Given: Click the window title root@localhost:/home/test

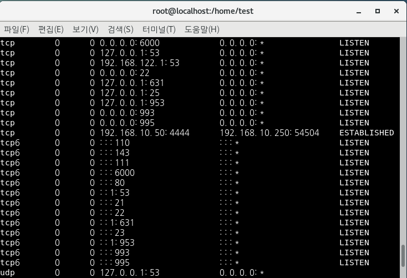Looking at the screenshot, I should click(203, 11).
